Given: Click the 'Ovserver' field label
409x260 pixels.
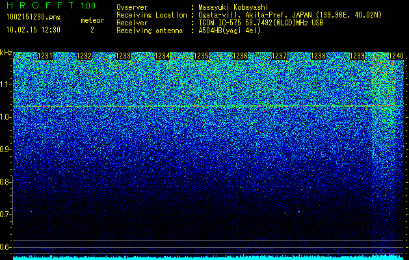Looking at the screenshot, I should 132,7.
